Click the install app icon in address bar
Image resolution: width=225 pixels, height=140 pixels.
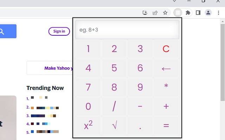(145, 13)
